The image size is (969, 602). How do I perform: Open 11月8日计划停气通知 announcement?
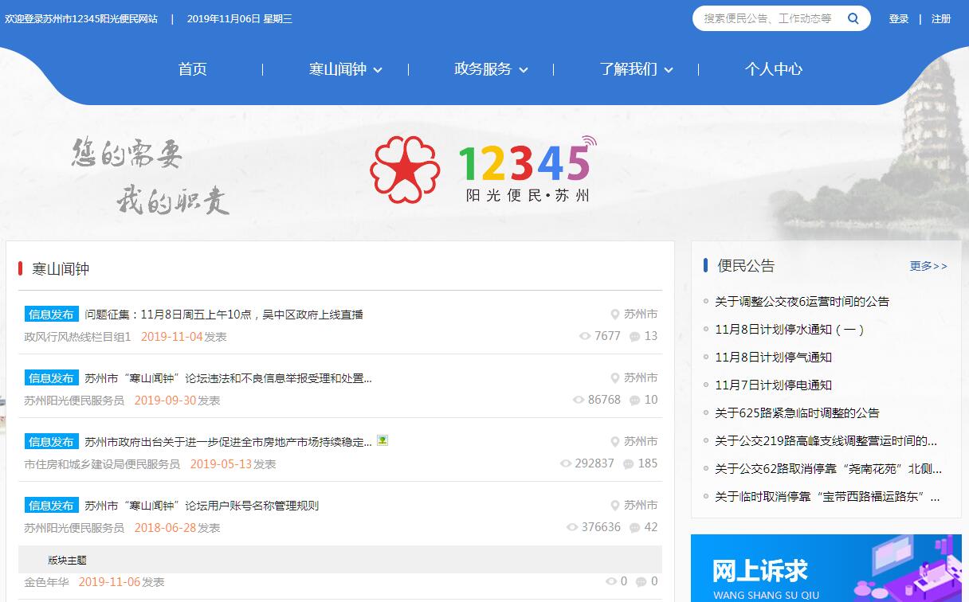pos(773,358)
